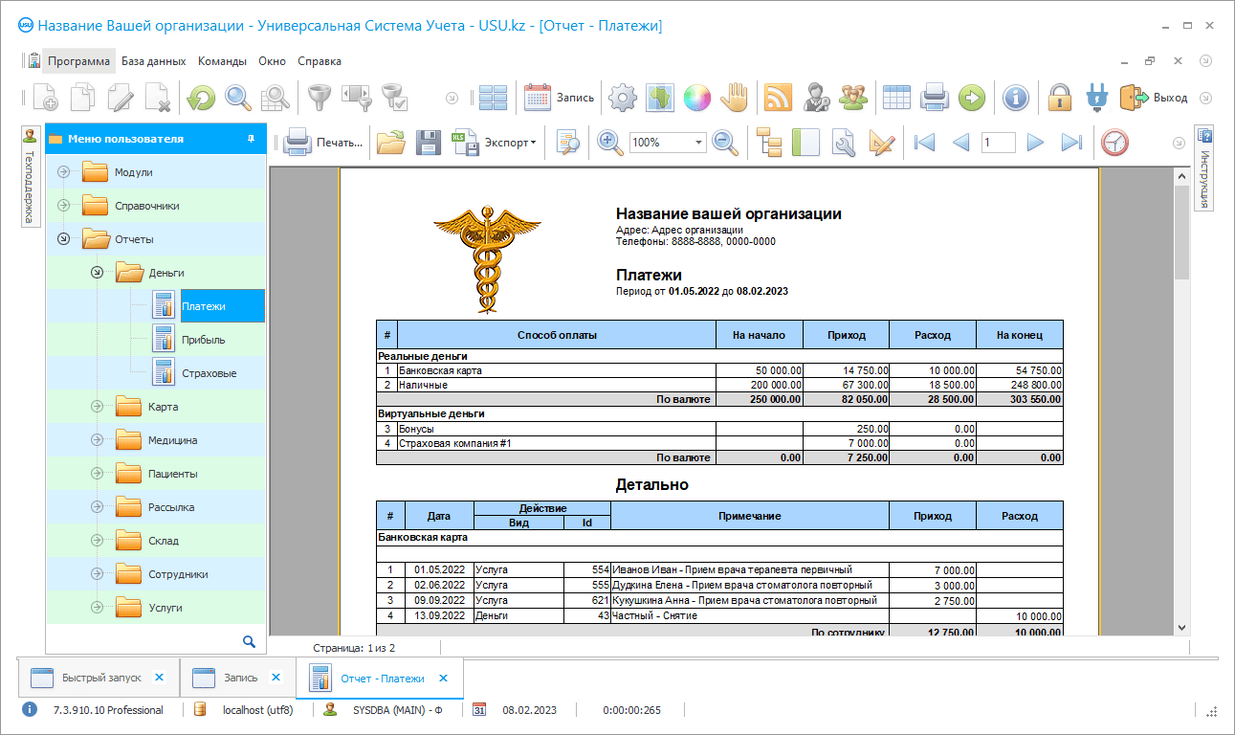Expand the Пациенты reports folder

click(x=97, y=474)
